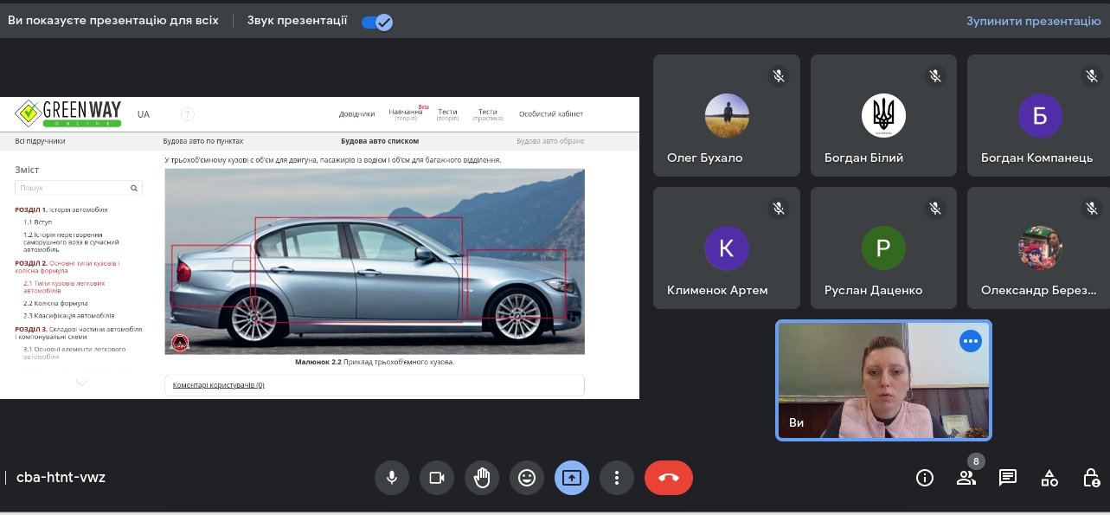Turn off the camera button

(x=437, y=477)
